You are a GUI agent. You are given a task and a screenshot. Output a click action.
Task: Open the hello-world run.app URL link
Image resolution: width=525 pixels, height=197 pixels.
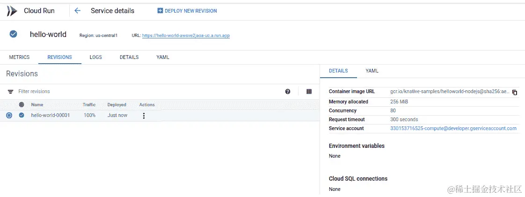186,36
